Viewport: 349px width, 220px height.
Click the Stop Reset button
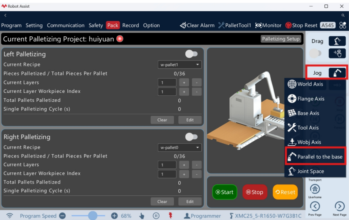(x=301, y=25)
